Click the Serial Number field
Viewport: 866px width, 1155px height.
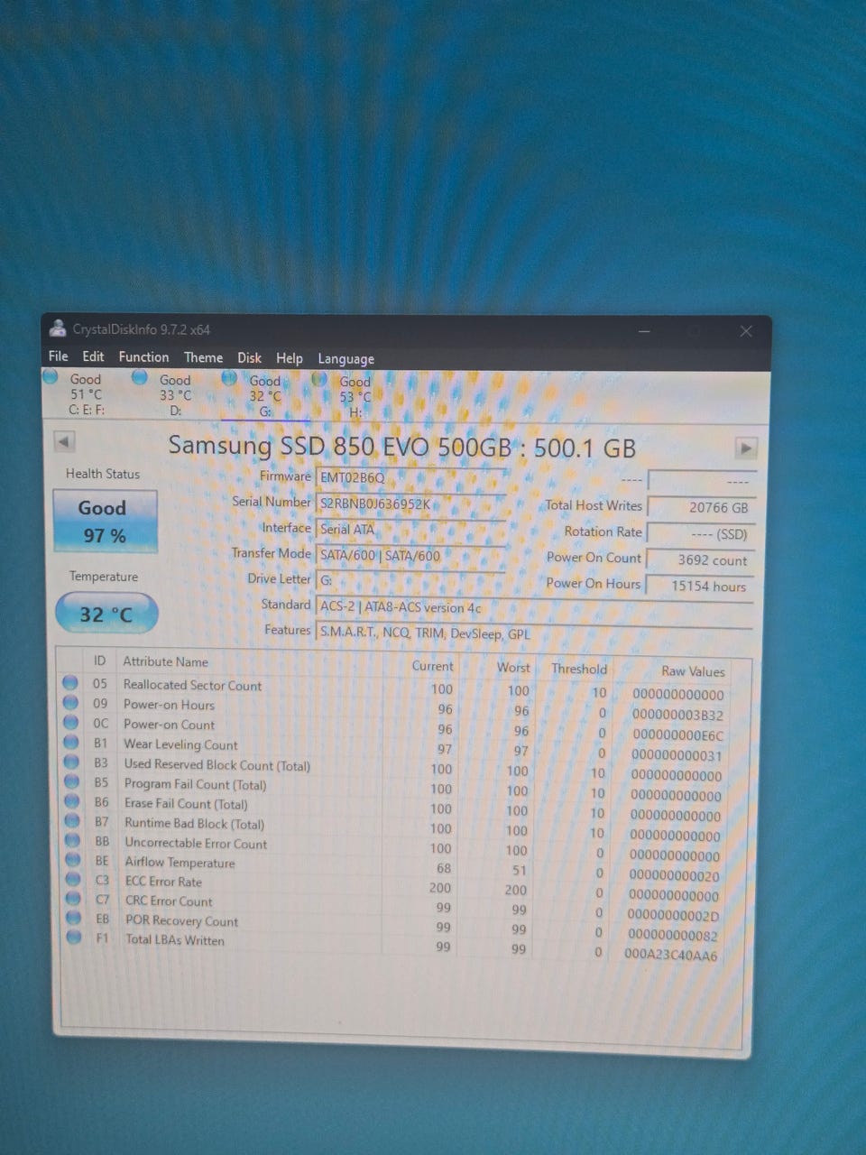(410, 504)
